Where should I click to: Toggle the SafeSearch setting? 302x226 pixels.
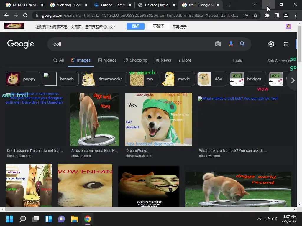pyautogui.click(x=280, y=61)
